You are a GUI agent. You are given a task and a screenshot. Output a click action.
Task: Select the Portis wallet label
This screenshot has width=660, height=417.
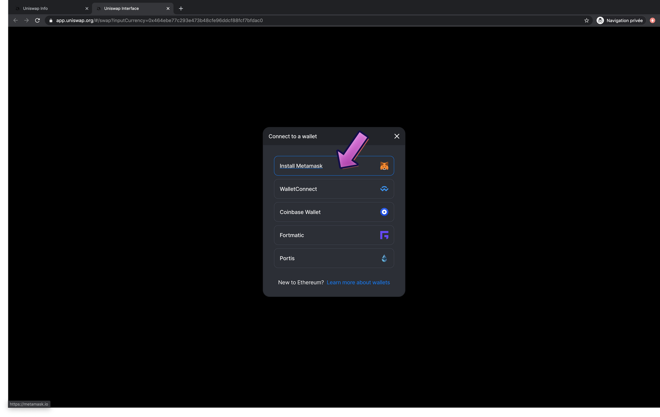[287, 258]
